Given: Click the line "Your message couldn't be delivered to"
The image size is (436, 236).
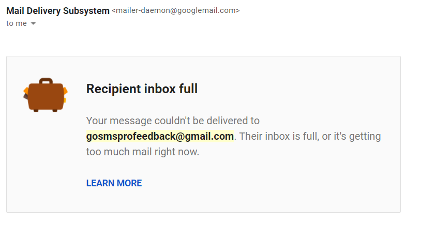Looking at the screenshot, I should 173,121.
